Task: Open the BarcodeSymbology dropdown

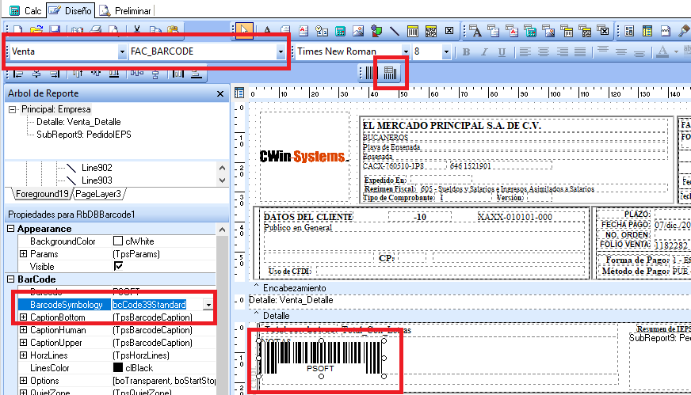Action: click(208, 305)
